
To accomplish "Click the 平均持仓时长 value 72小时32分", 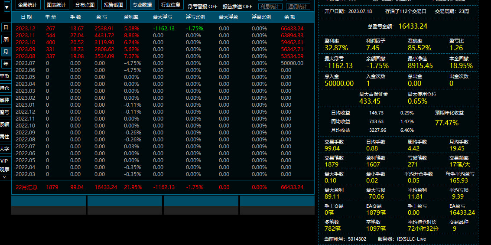I will point(423,229).
